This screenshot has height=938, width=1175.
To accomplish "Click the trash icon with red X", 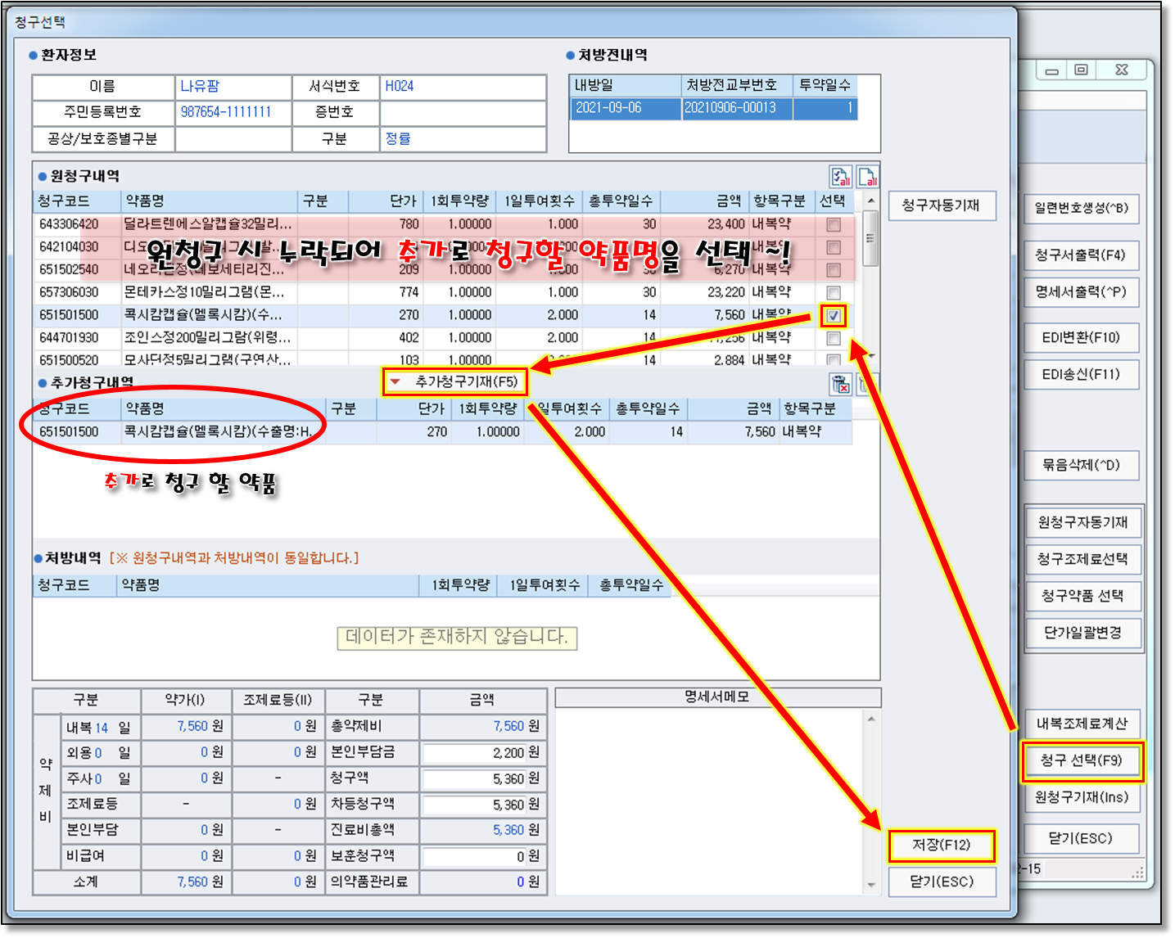I will (840, 384).
